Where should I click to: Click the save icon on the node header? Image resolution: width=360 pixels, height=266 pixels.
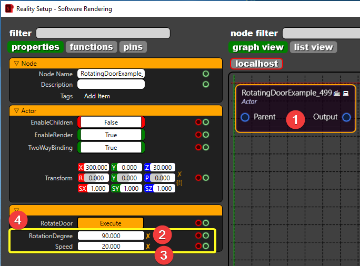coord(346,93)
